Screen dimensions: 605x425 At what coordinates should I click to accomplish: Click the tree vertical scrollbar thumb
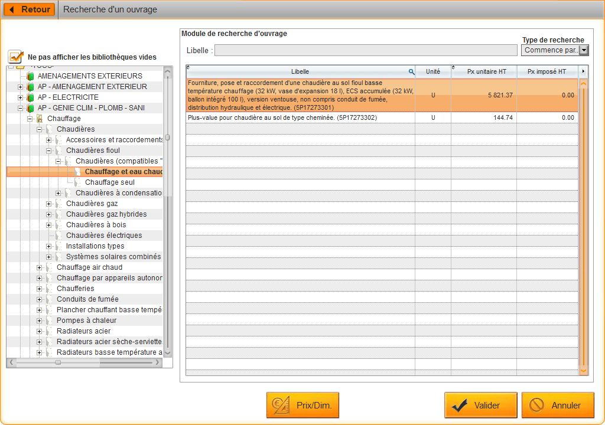(x=167, y=138)
